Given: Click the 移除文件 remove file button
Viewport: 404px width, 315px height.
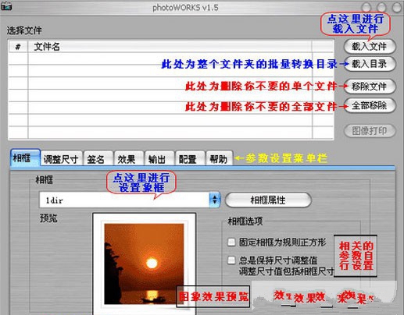Looking at the screenshot, I should tap(370, 86).
